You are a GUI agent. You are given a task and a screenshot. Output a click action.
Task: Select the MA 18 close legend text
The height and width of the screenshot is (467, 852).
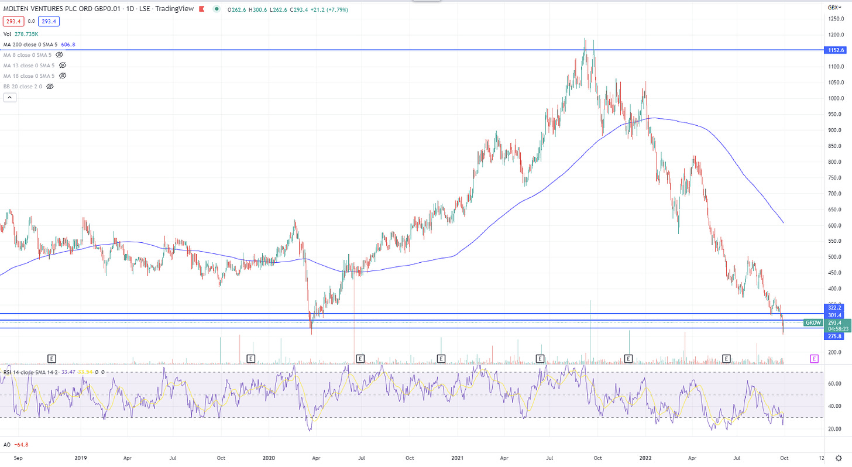pos(29,75)
